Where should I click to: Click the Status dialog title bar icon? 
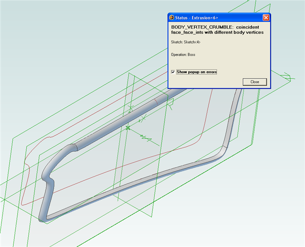click(172, 18)
